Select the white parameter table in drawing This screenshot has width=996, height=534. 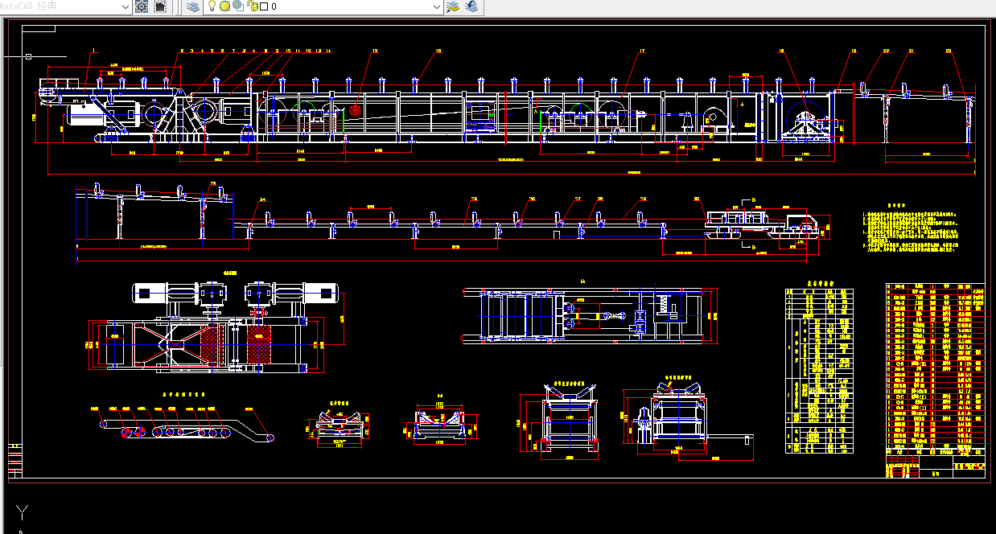coord(818,370)
